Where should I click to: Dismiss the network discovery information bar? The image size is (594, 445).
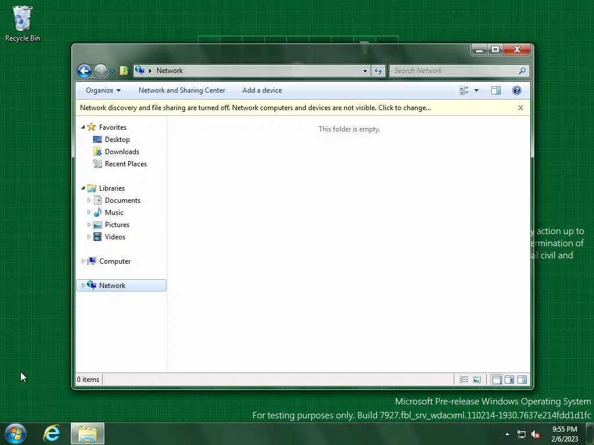point(520,108)
